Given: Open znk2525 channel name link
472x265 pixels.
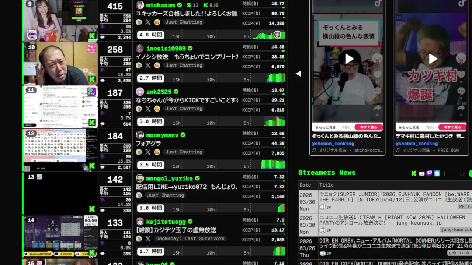Looking at the screenshot, I should coord(159,92).
